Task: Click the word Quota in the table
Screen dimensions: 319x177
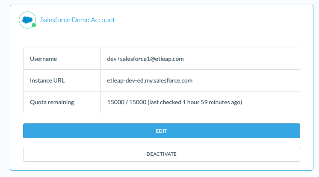Action: pos(38,102)
